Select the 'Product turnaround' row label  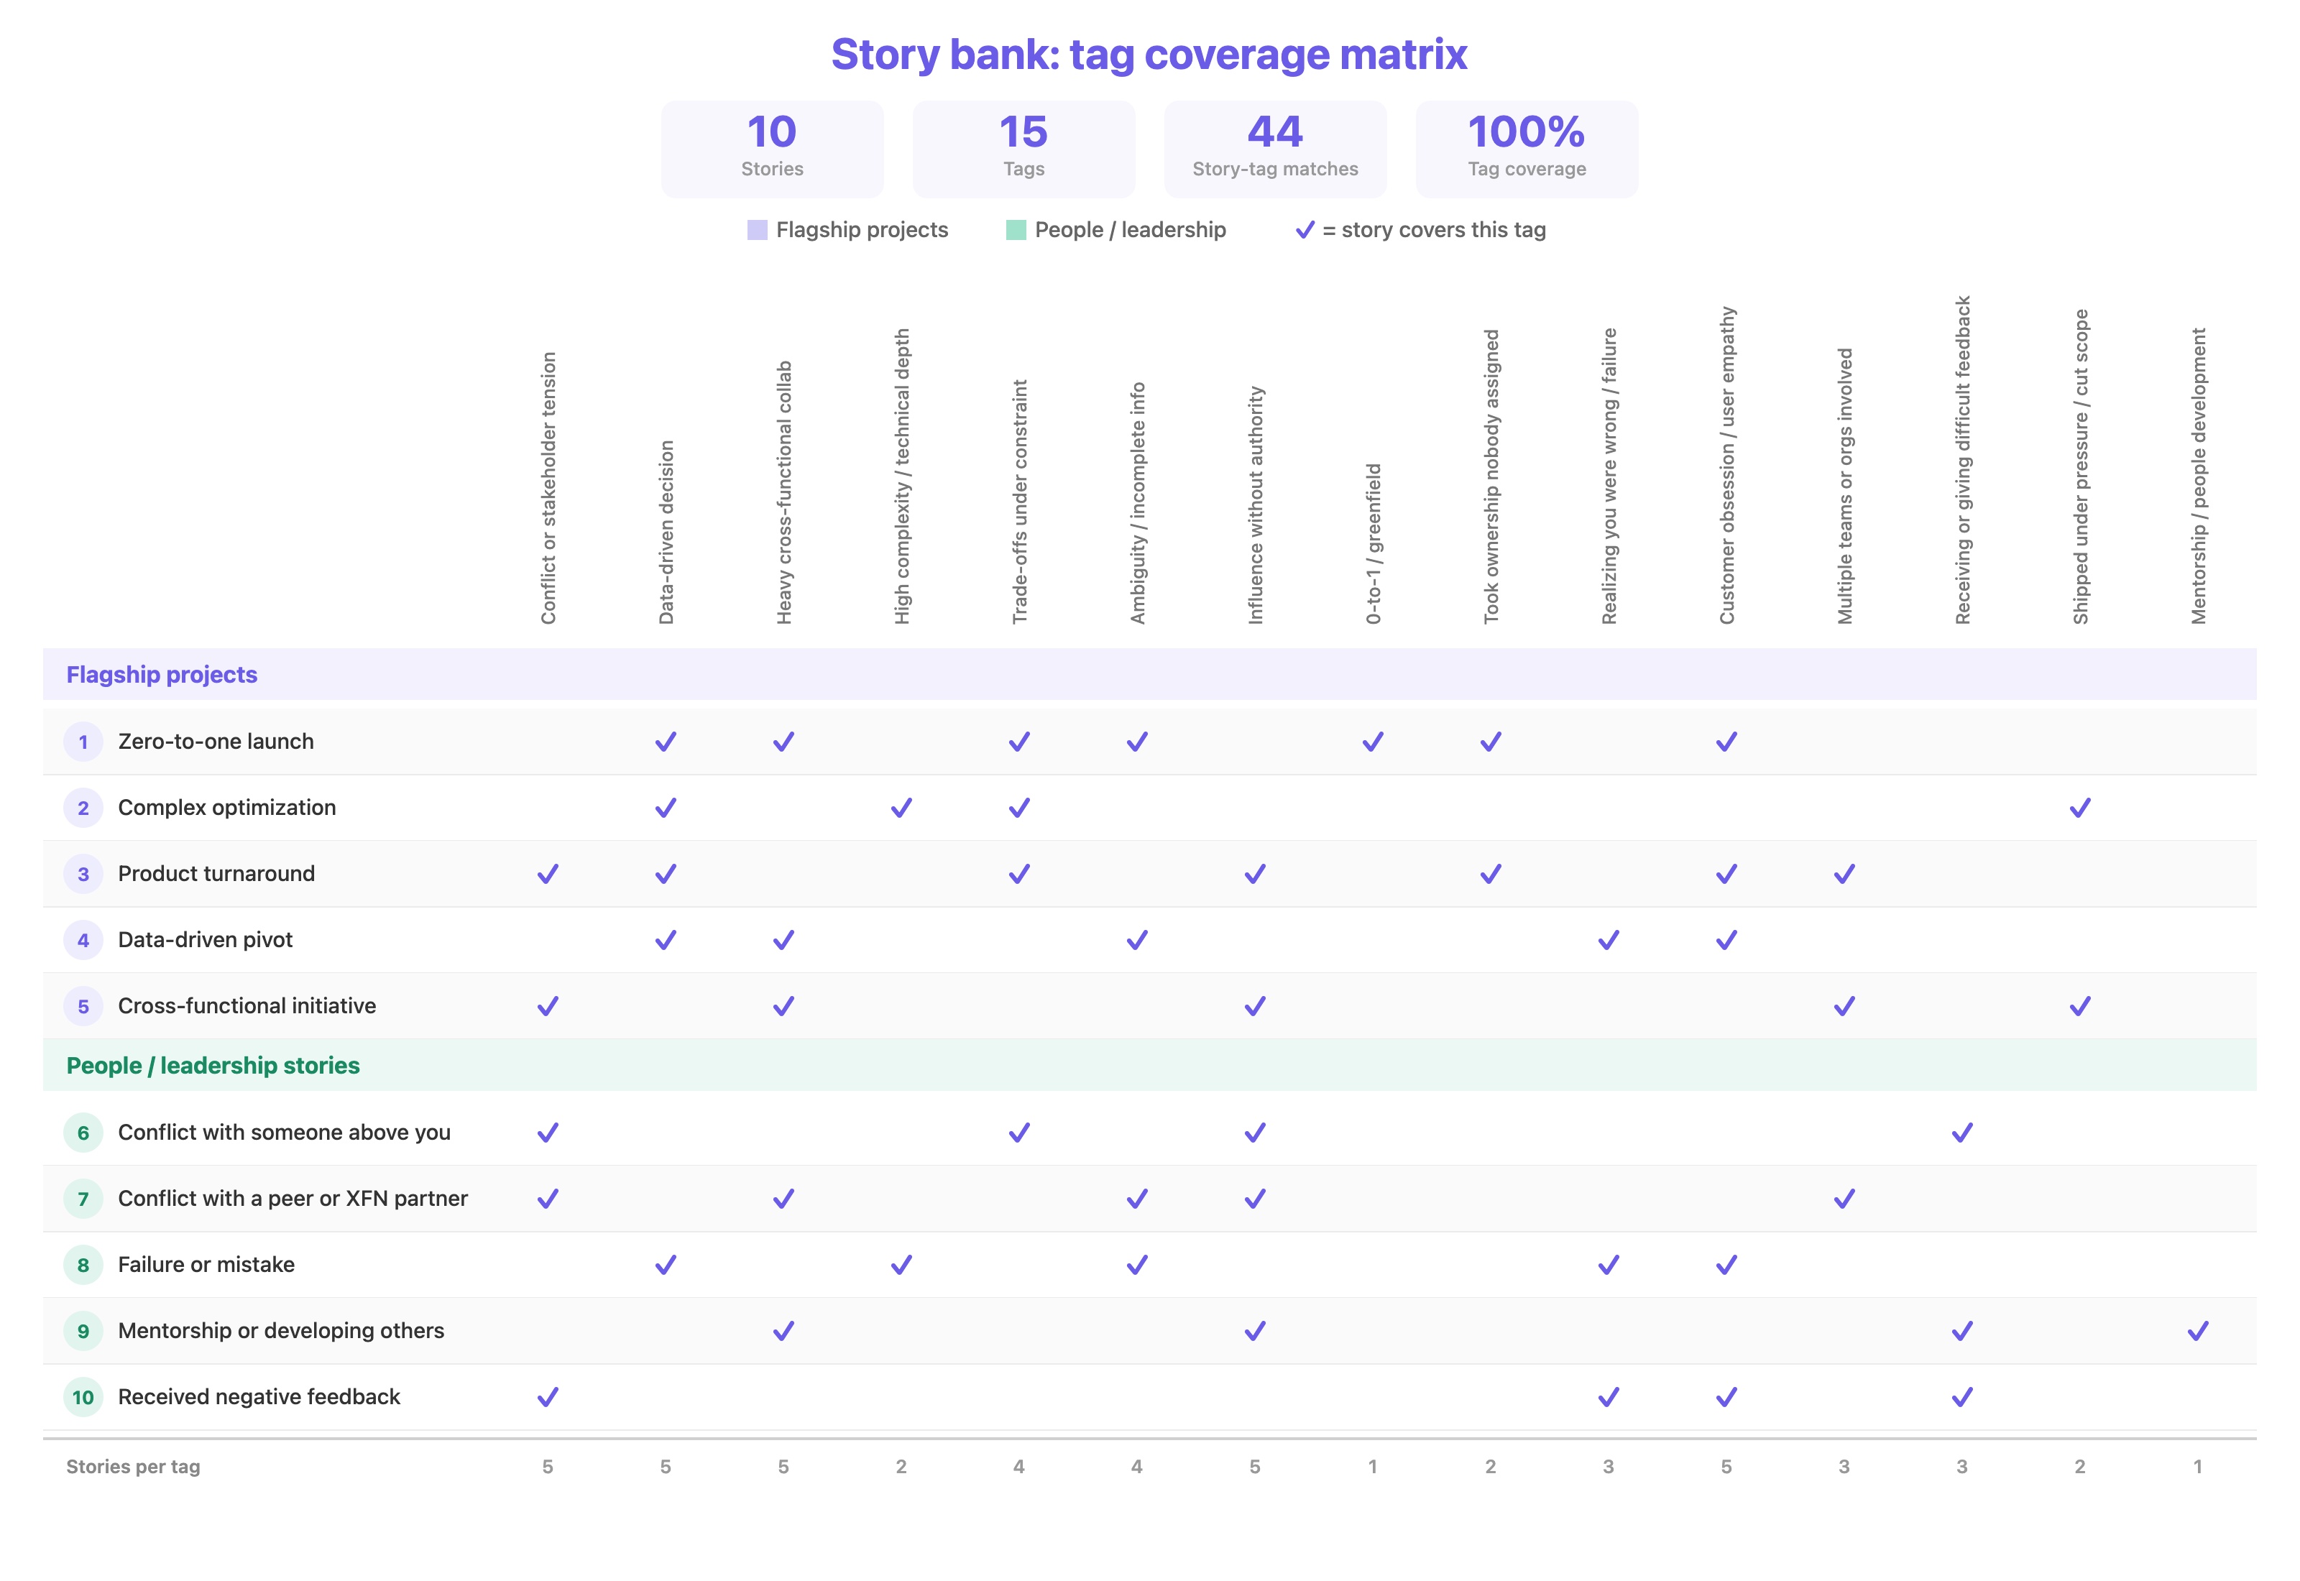coord(216,874)
